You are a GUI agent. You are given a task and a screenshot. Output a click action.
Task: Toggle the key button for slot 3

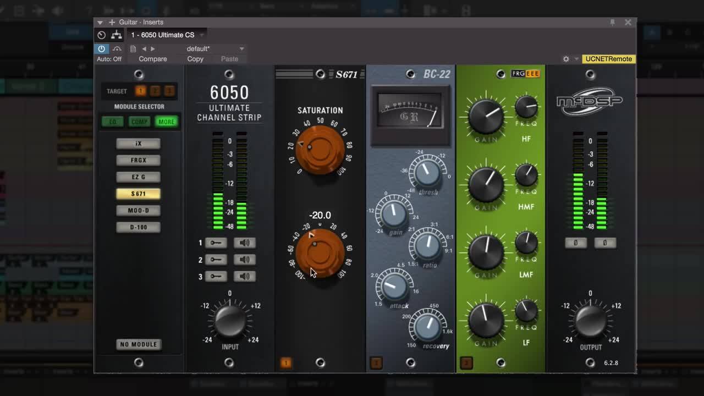(x=216, y=276)
